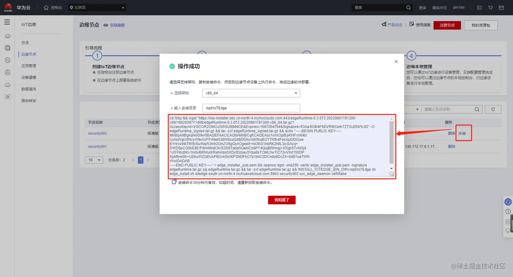
Task: Open the smiley satisfaction icon
Action: click(508, 231)
